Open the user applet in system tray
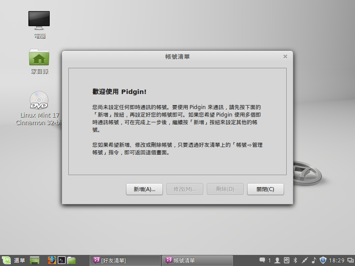The width and height of the screenshot is (355, 266). click(277, 260)
